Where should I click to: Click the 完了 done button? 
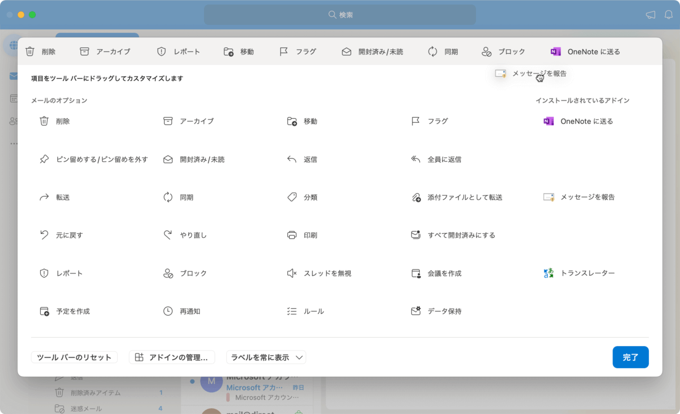point(631,357)
